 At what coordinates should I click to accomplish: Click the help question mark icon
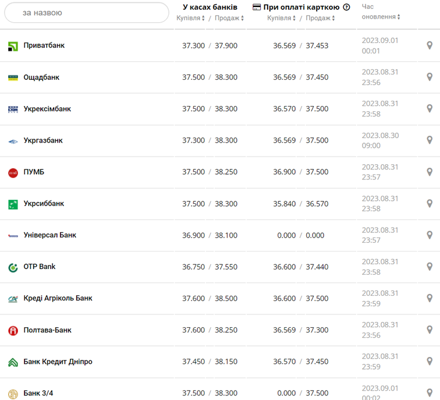[347, 8]
